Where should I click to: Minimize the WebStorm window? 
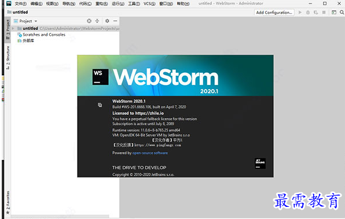310,3
